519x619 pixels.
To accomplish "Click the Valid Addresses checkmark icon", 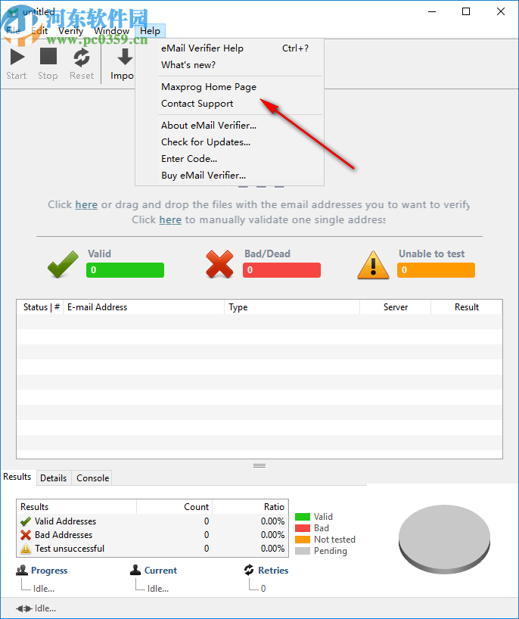I will point(26,521).
